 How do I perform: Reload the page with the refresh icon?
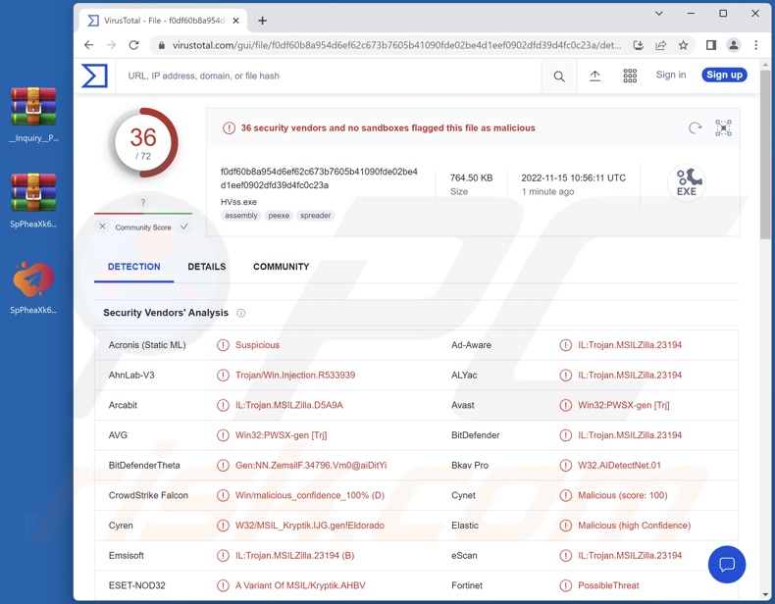click(x=133, y=45)
